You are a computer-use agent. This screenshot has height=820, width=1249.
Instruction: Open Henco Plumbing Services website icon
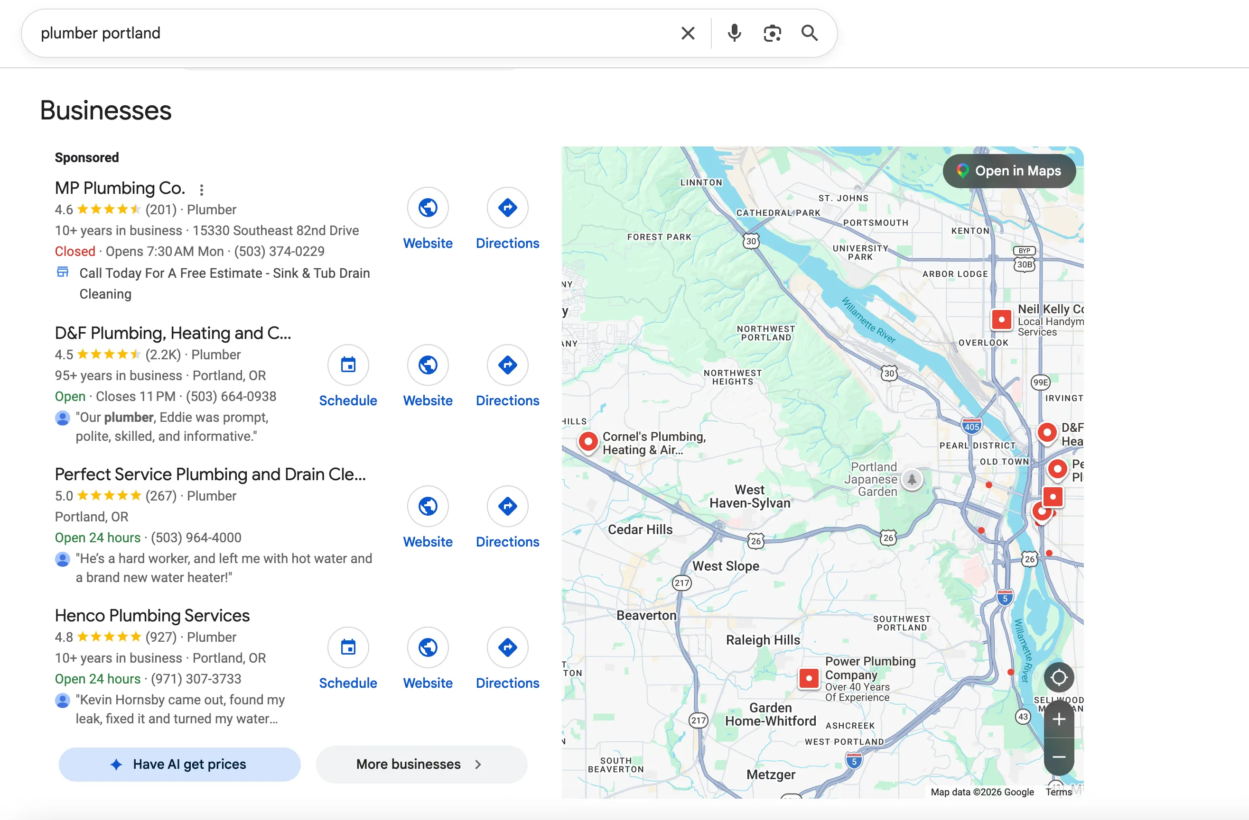pyautogui.click(x=428, y=647)
